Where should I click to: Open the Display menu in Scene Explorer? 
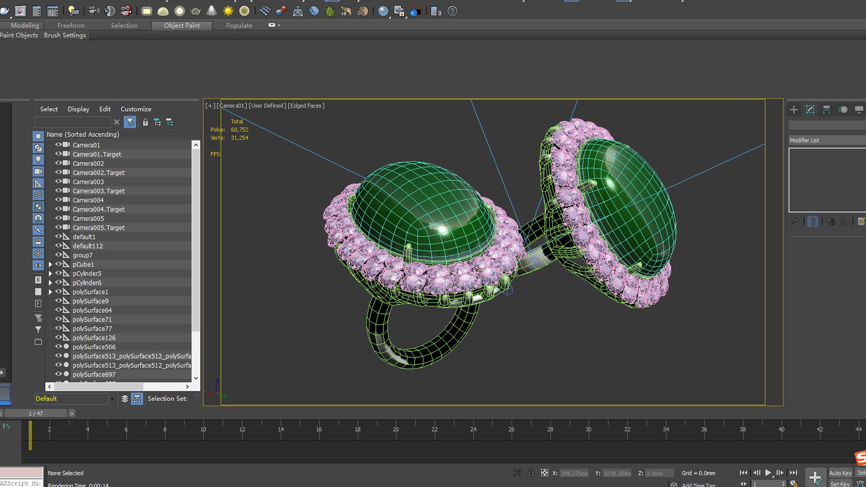pyautogui.click(x=78, y=109)
